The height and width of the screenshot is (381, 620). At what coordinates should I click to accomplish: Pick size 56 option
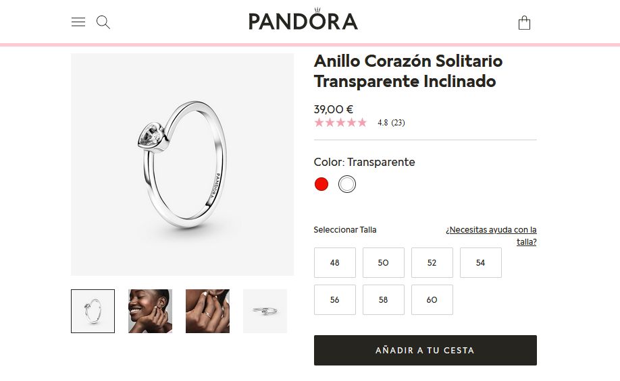[x=335, y=299]
